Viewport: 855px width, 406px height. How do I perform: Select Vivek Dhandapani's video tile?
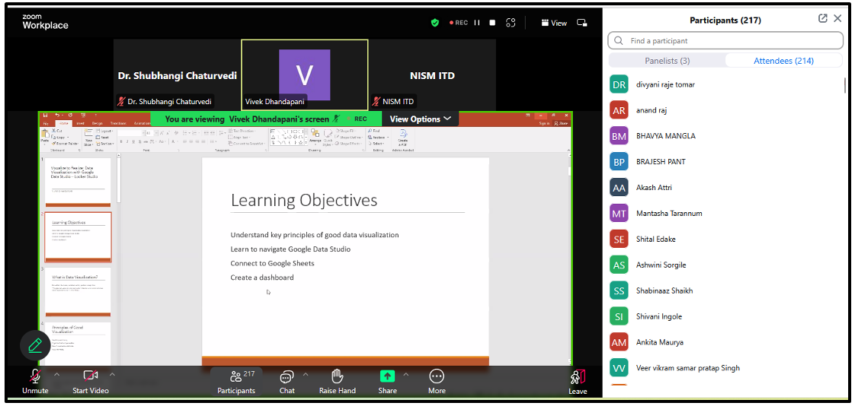coord(304,75)
